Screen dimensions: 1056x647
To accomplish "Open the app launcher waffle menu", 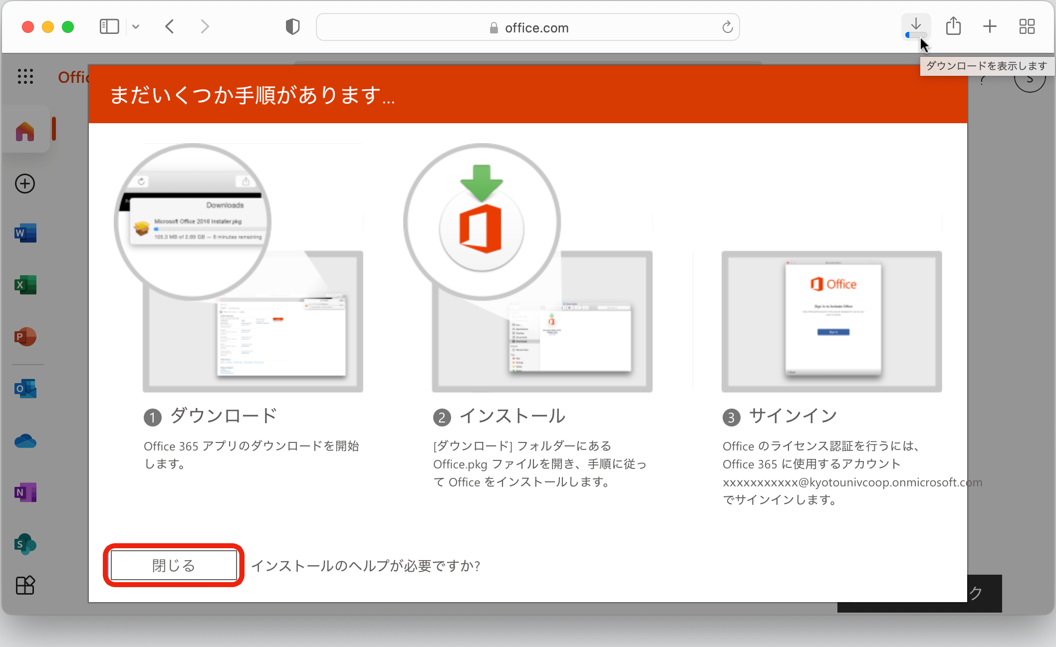I will (x=25, y=76).
